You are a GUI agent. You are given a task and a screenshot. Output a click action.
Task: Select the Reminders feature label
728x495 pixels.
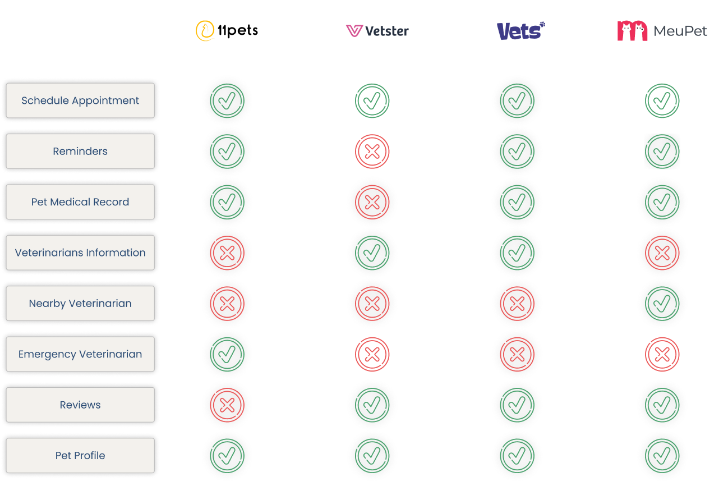coord(80,151)
